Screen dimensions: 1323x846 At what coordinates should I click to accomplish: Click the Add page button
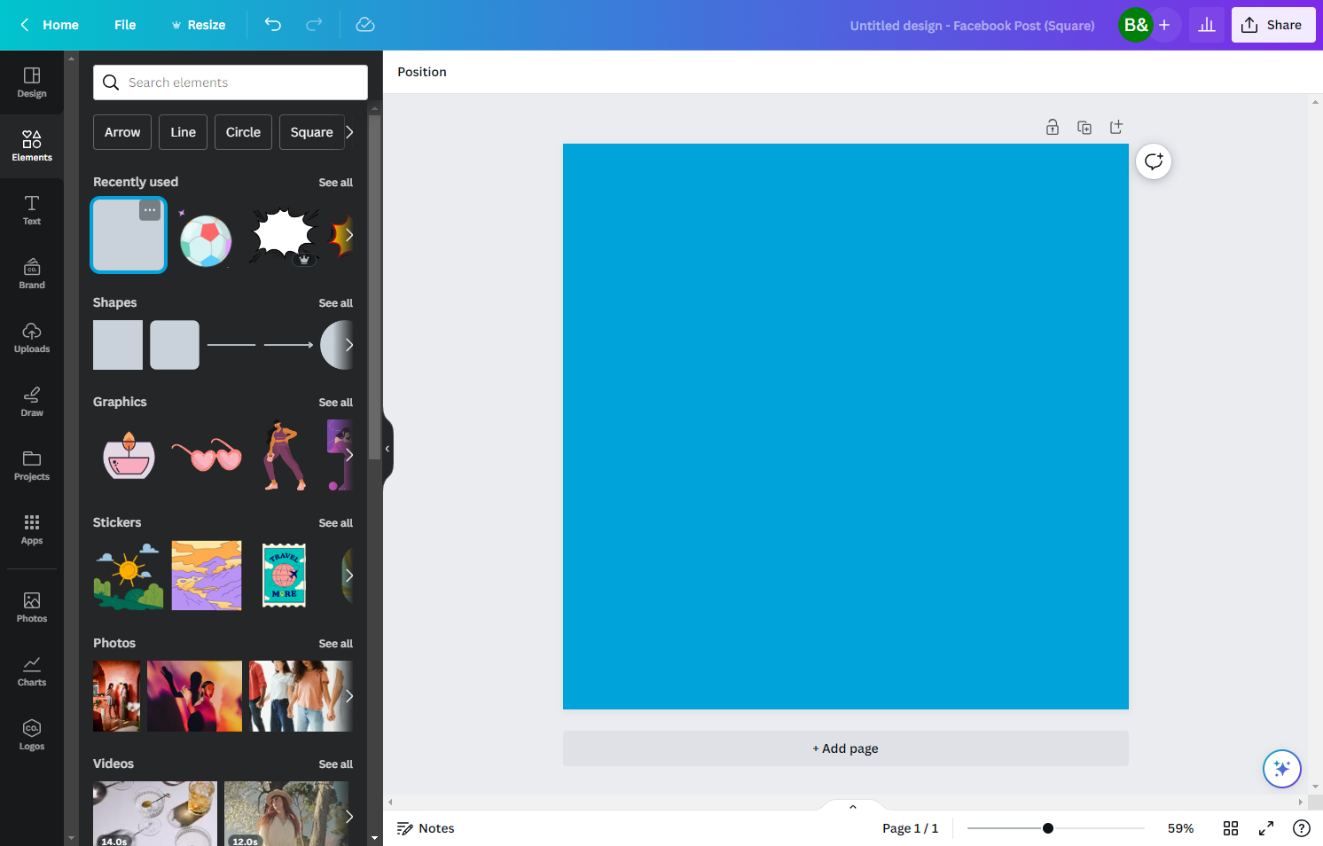[846, 748]
